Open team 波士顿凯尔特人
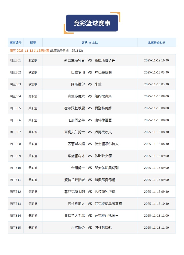184x255 pixels. point(107,144)
